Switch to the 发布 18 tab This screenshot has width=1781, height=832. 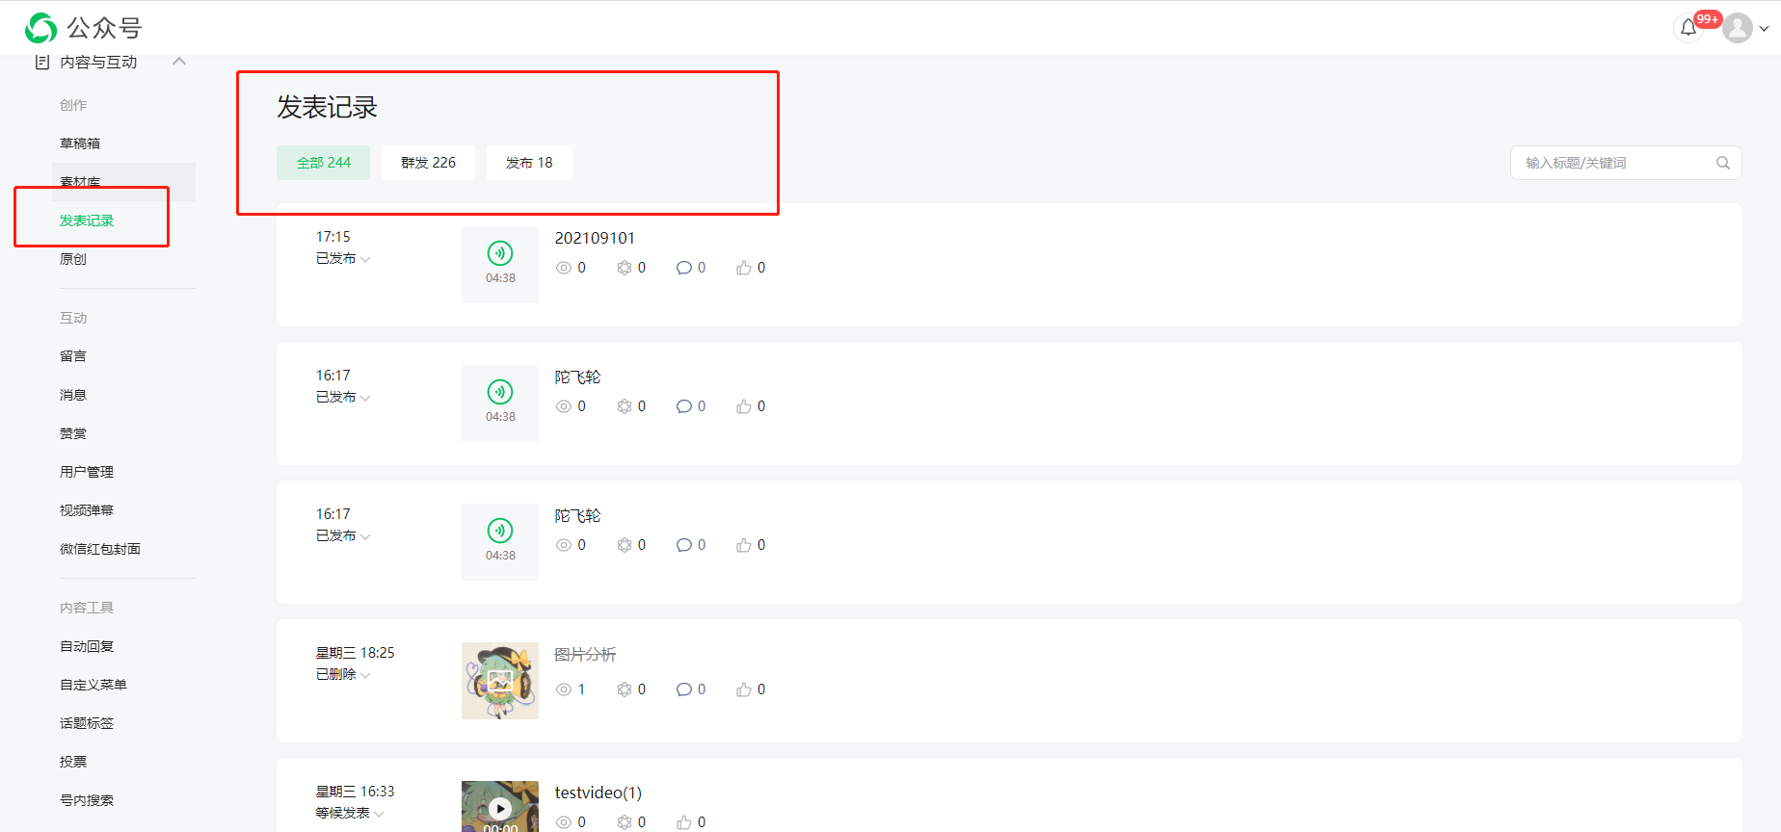[x=529, y=163]
